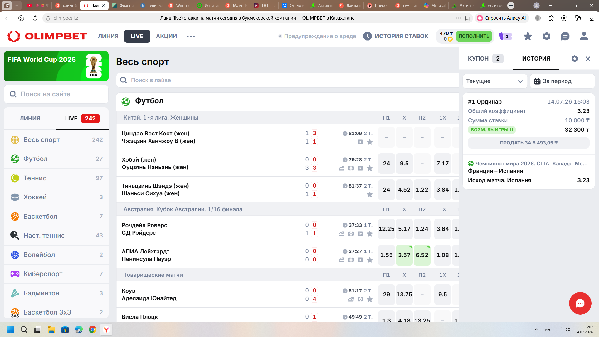
Task: Select the 3.57 draw odds for АПИА Лейхгардт
Action: [404, 255]
